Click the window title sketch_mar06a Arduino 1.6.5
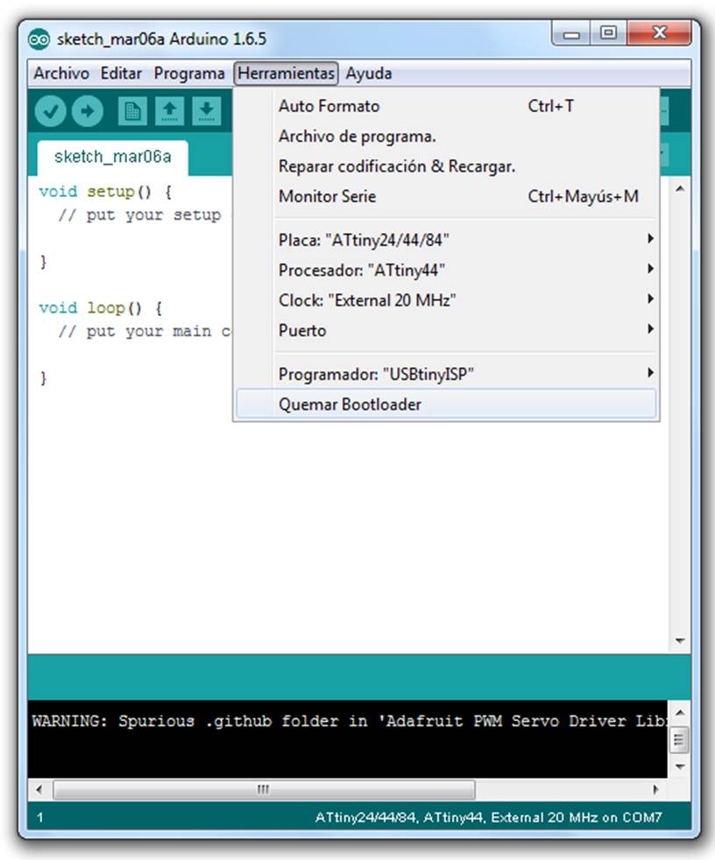This screenshot has height=860, width=715. [x=161, y=39]
